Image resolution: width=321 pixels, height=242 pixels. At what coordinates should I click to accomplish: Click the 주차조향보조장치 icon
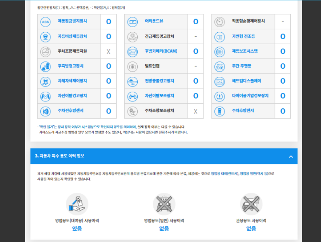point(132,111)
